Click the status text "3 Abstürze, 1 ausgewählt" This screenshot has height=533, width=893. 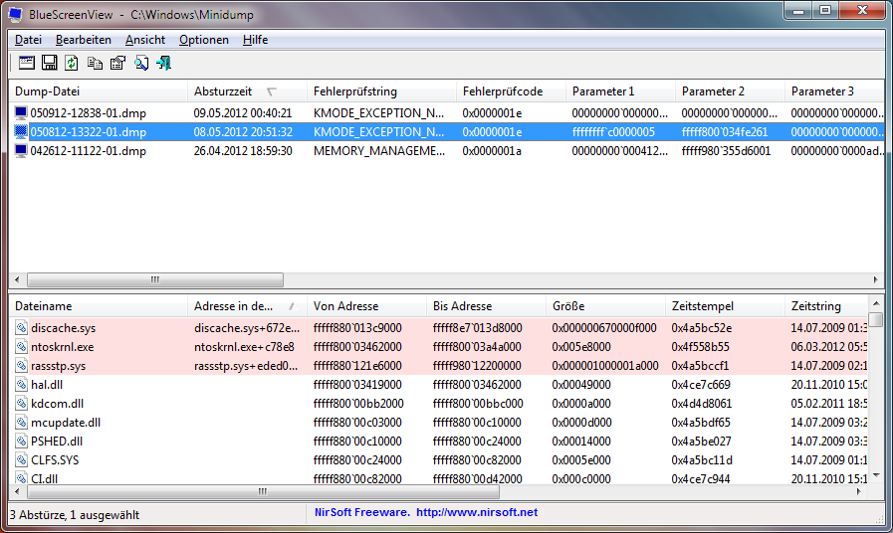[x=75, y=515]
